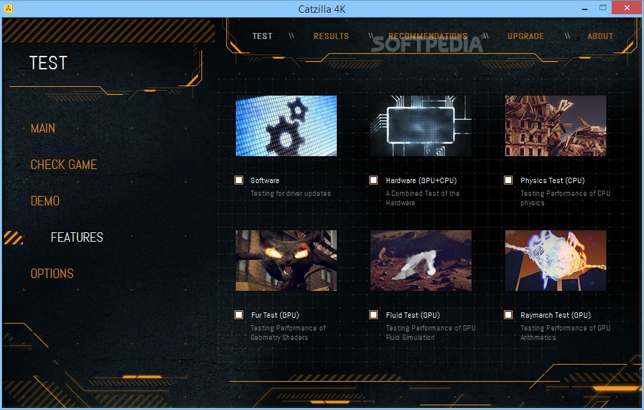Click the Fur Test cat thumbnail

286,261
